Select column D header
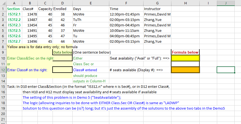Image resolution: width=241 pixels, height=124 pixels. pos(62,3)
